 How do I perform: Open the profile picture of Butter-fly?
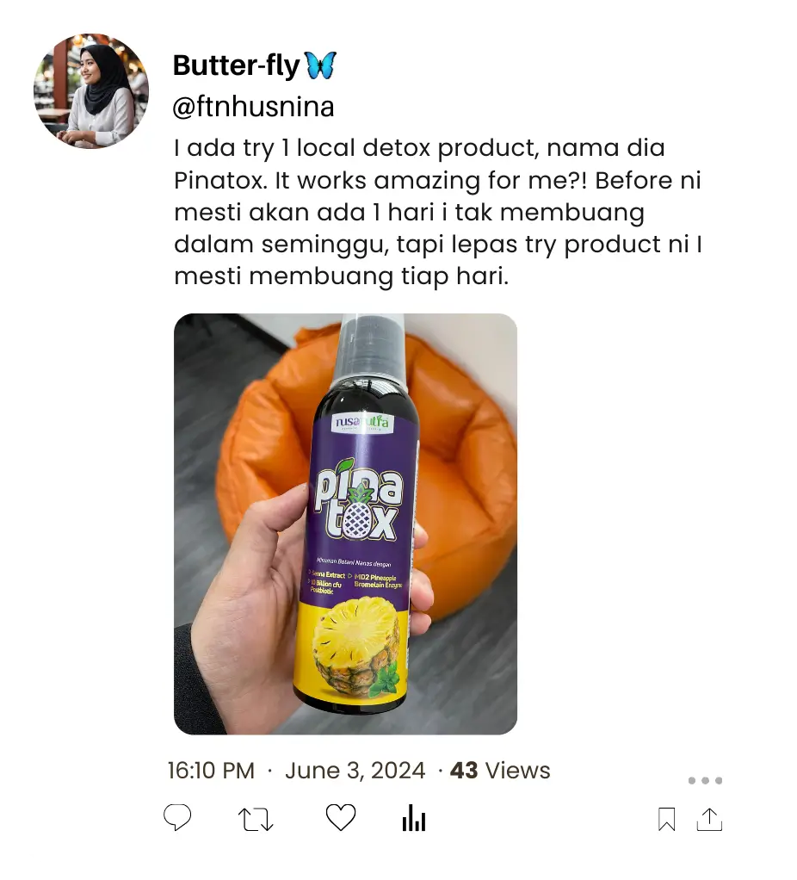(x=91, y=90)
